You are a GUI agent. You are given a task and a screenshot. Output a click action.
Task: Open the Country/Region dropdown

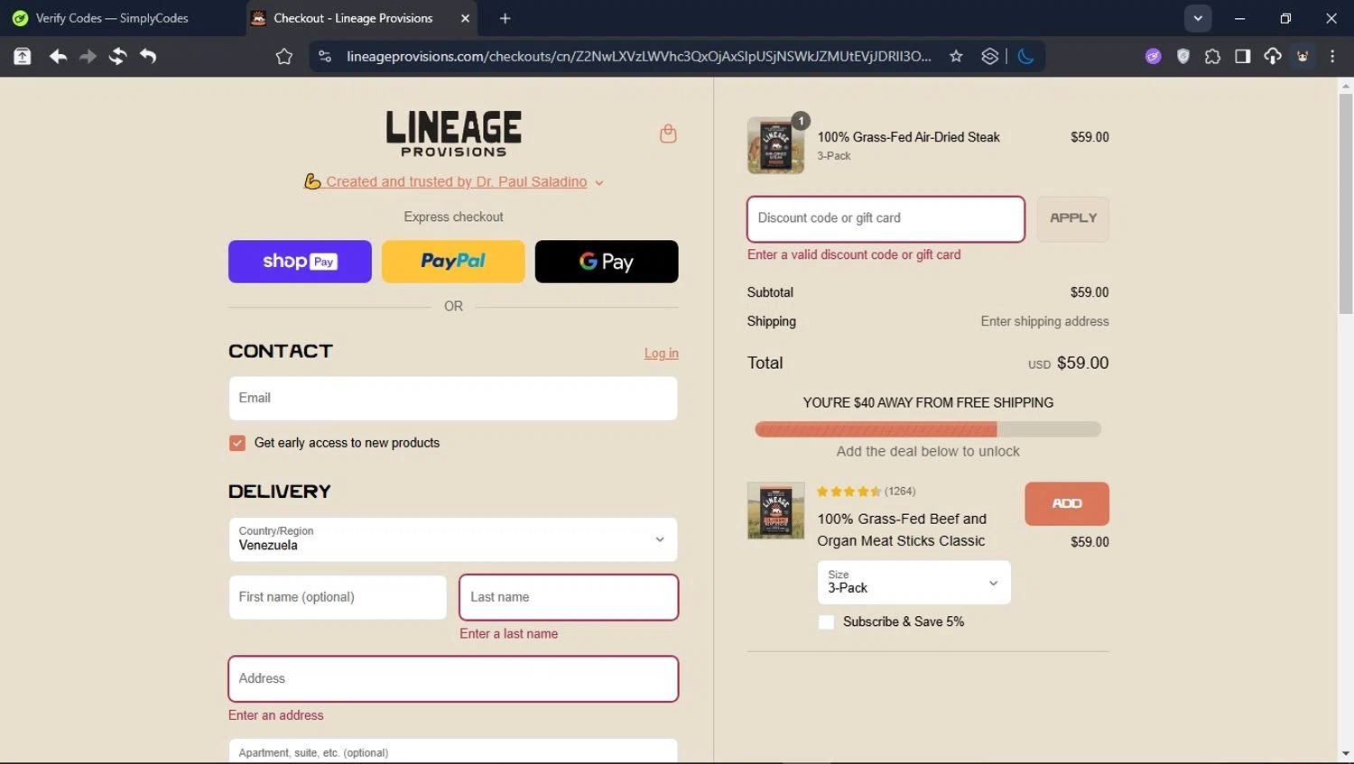pos(453,539)
